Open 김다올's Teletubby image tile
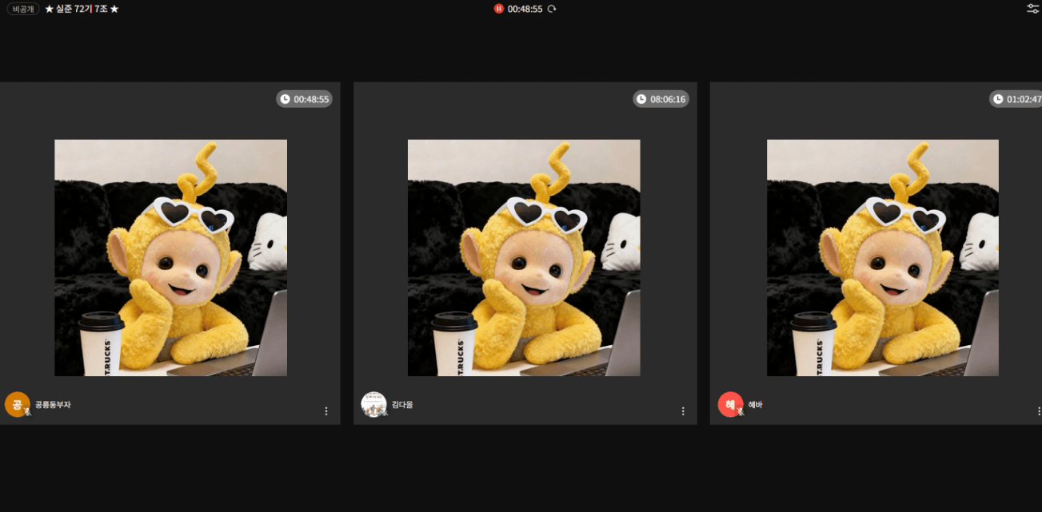This screenshot has width=1042, height=512. pyautogui.click(x=524, y=258)
